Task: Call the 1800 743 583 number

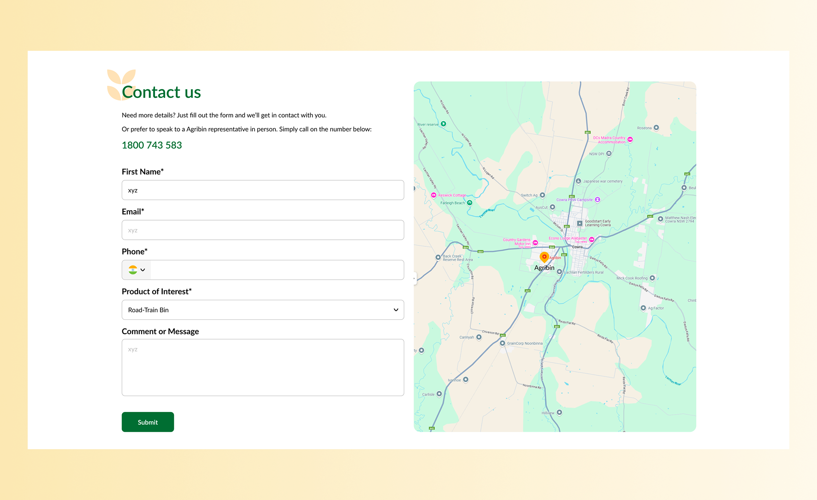Action: click(152, 145)
